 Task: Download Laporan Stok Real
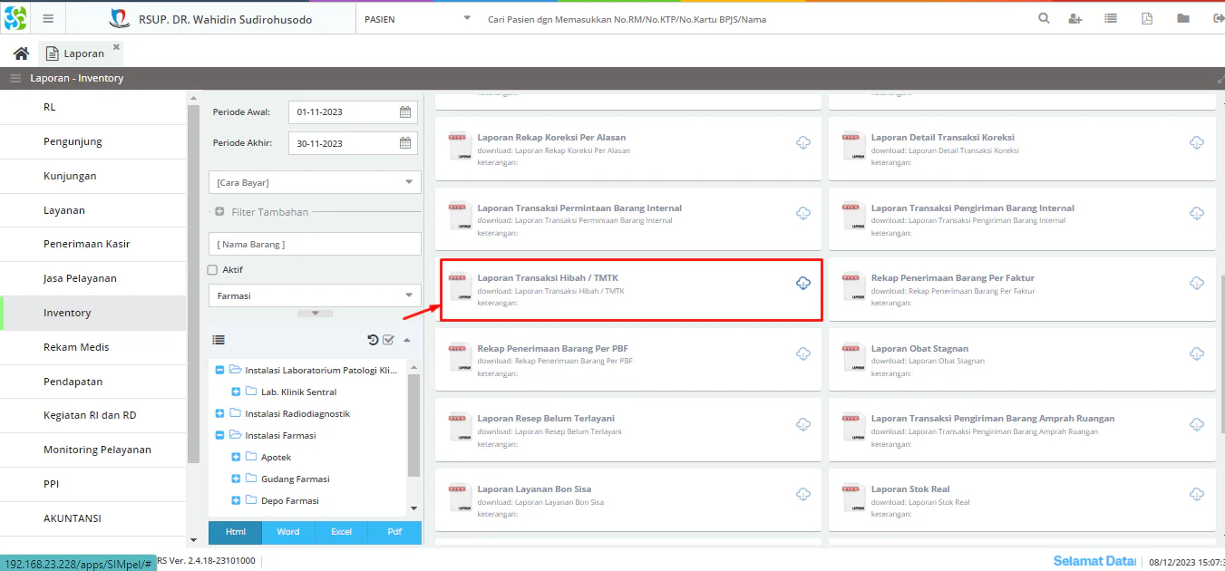click(1196, 494)
